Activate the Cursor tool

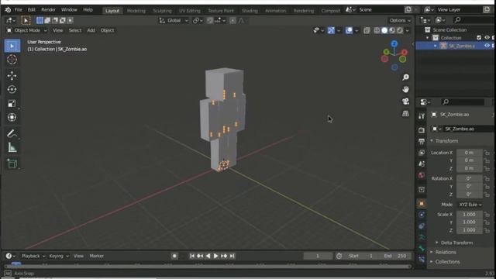tap(12, 60)
